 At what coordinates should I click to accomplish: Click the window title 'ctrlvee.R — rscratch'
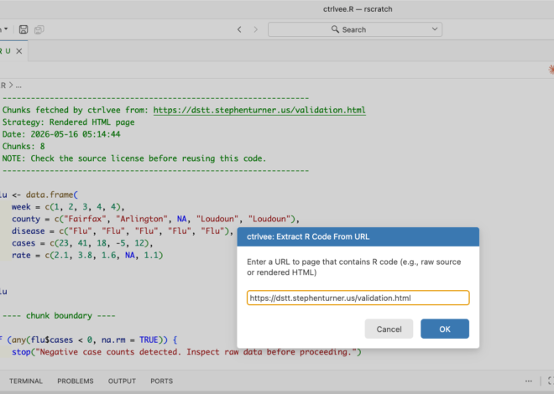(x=358, y=9)
